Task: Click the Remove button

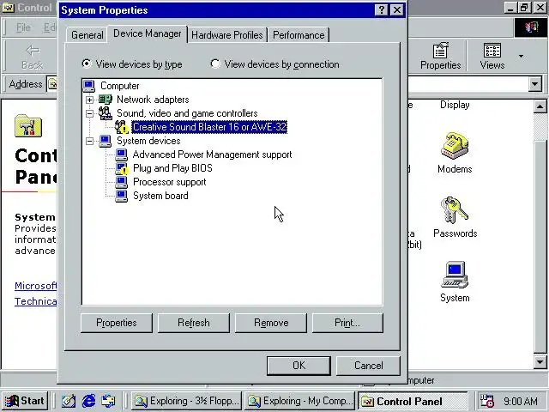Action: [x=271, y=323]
